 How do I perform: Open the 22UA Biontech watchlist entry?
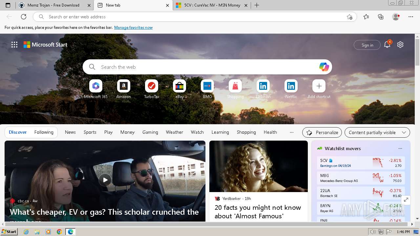[361, 193]
